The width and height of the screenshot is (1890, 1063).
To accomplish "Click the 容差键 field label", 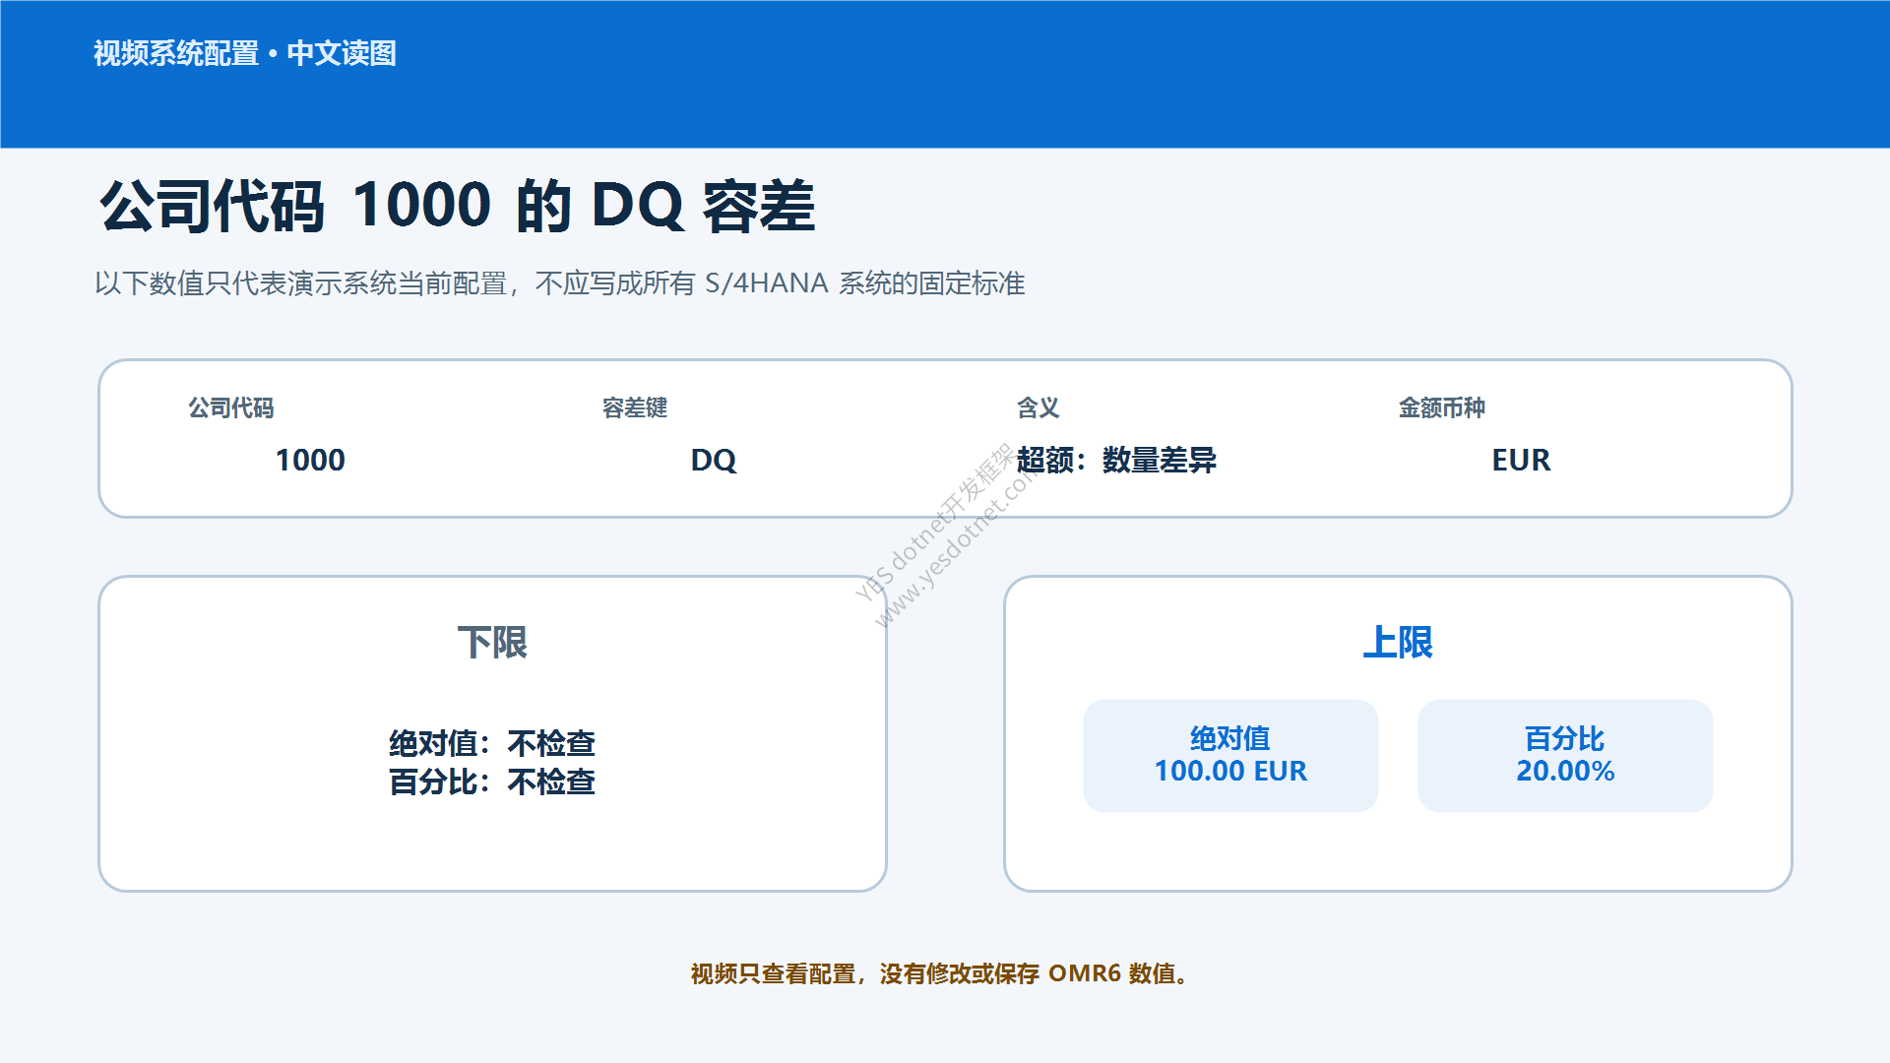I will point(635,407).
